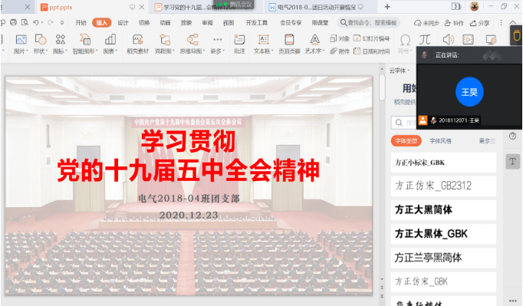Open the 更多 (more) insert dropdown
The image size is (523, 306).
(218, 51)
